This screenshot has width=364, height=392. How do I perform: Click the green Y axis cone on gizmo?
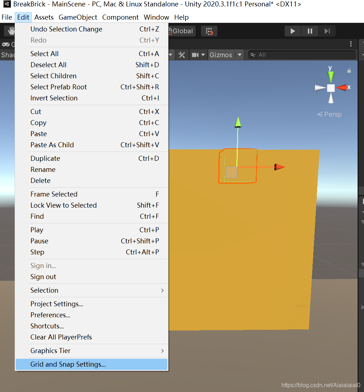click(331, 77)
